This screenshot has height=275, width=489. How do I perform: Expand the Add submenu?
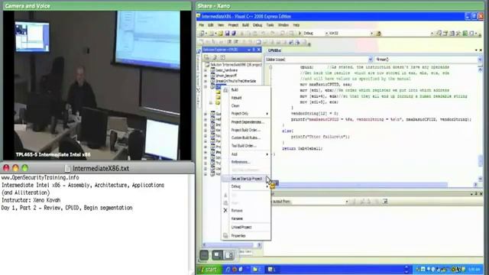click(x=246, y=154)
